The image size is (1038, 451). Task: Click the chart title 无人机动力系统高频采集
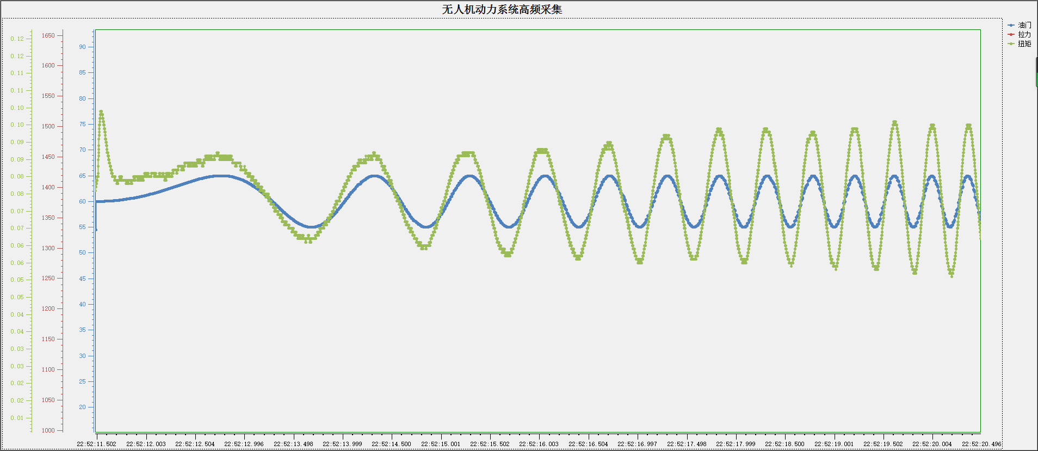coord(502,9)
